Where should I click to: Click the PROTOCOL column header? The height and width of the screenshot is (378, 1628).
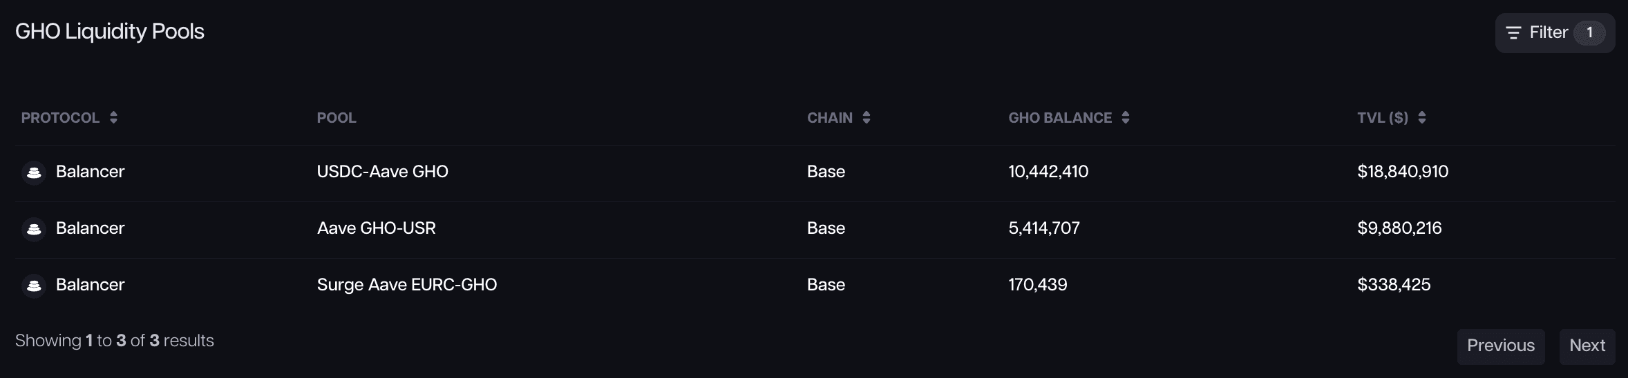click(x=60, y=118)
